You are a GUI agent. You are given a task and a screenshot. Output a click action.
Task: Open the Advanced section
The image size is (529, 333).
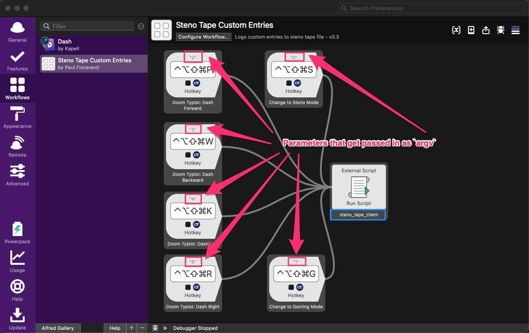[x=17, y=175]
